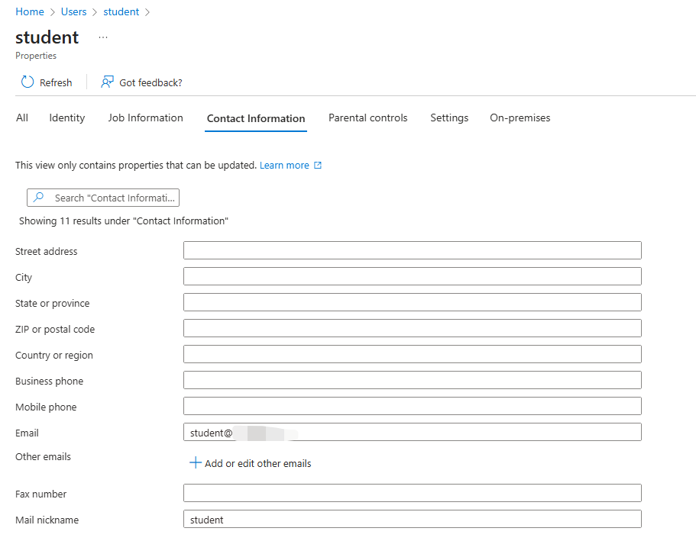Click the Mobile phone input box
696x541 pixels.
(x=412, y=407)
